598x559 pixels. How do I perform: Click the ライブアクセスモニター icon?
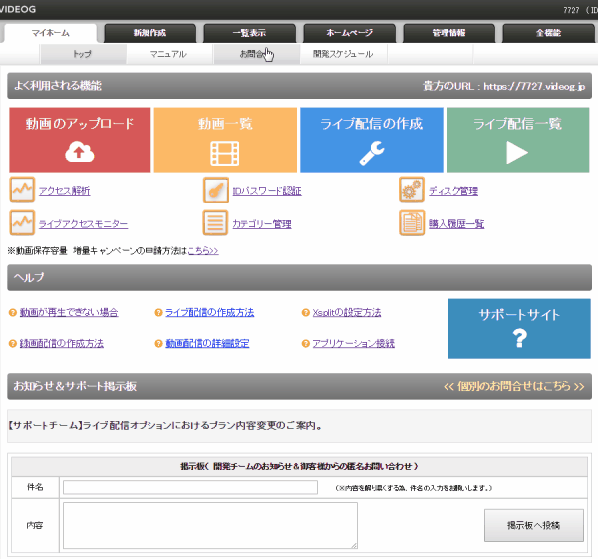tap(21, 223)
